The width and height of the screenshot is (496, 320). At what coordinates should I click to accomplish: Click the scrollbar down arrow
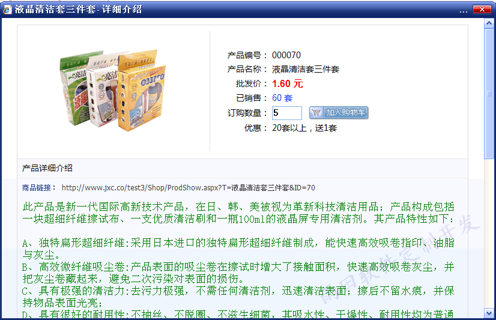489,313
